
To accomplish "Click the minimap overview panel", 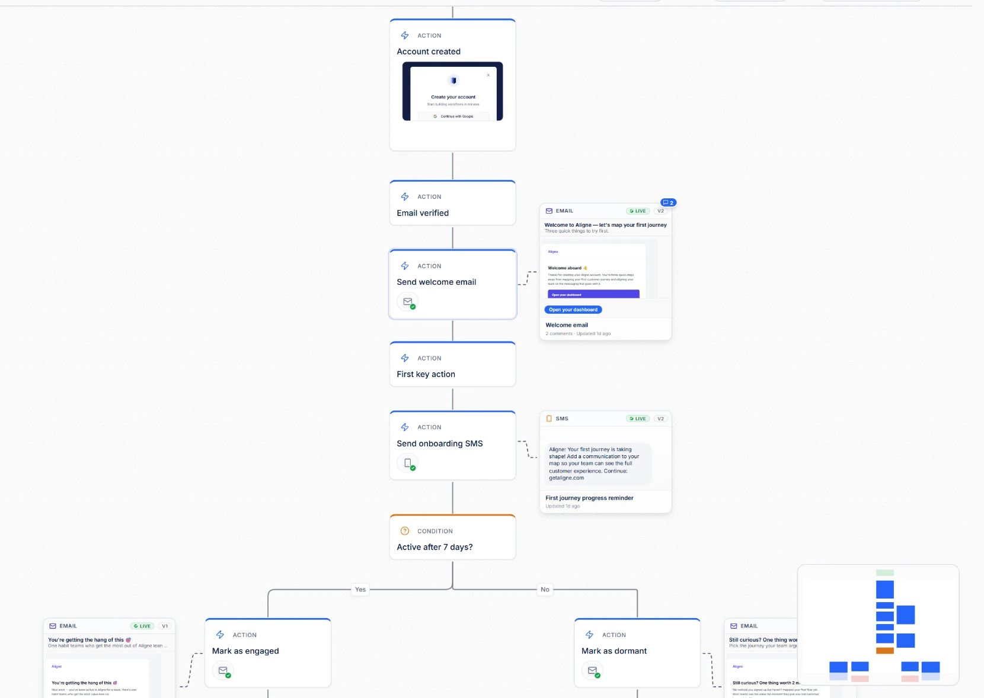I will click(878, 625).
